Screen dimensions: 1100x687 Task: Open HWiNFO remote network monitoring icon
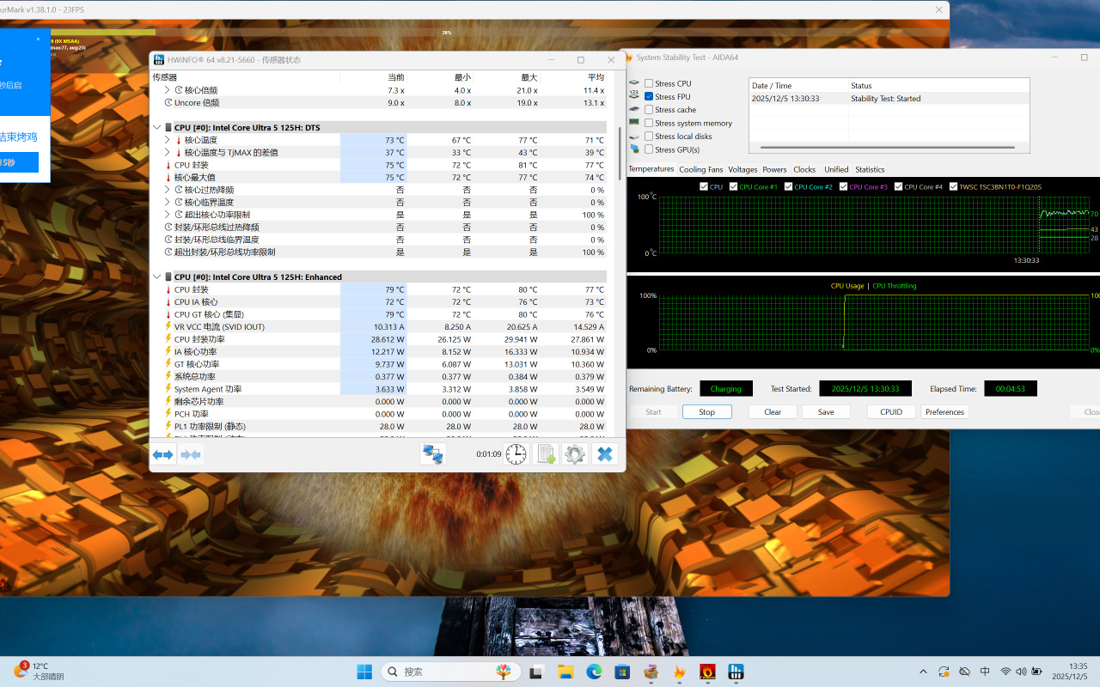point(432,454)
